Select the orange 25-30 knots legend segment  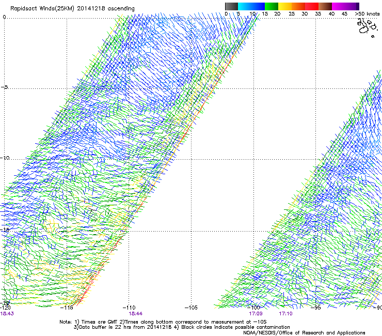(298, 6)
